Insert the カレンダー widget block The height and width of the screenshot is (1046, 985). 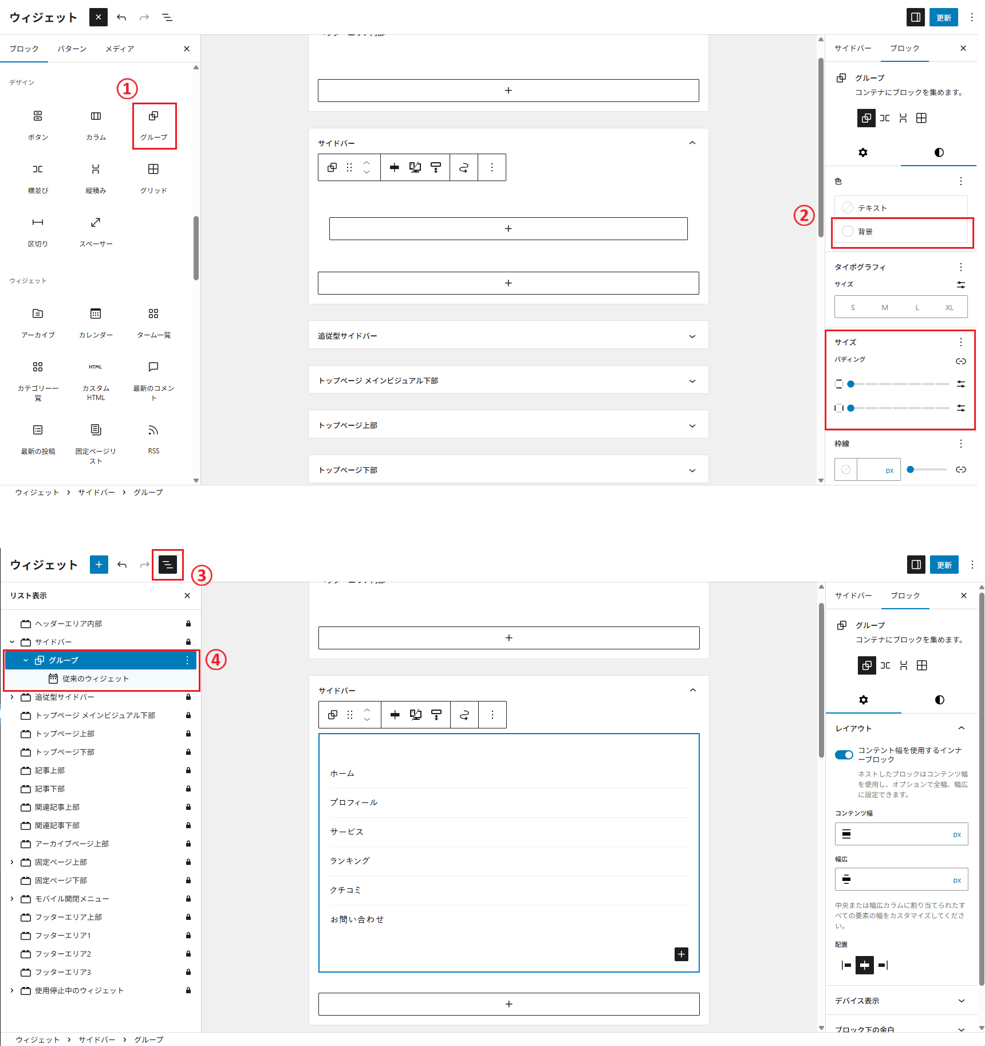[x=96, y=322]
